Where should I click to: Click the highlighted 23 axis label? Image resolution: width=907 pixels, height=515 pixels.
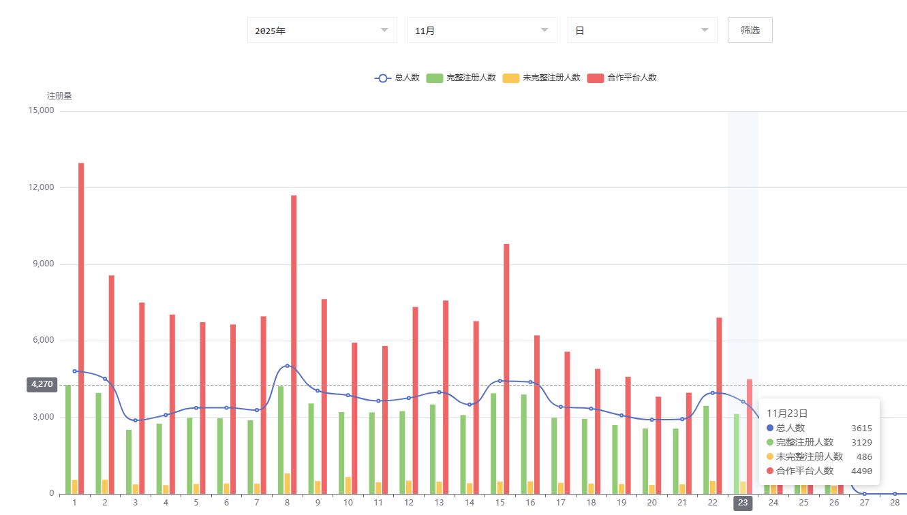[743, 503]
